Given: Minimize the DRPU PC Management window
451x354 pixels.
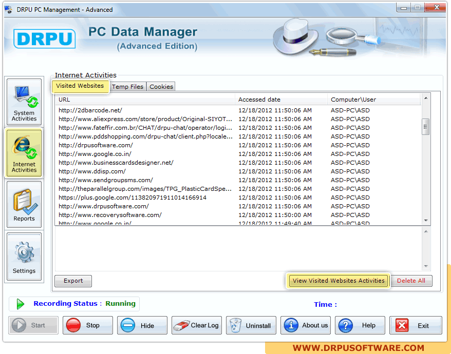Looking at the screenshot, I should coord(404,8).
